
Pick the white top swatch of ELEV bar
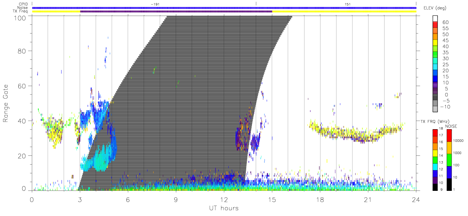pyautogui.click(x=435, y=18)
